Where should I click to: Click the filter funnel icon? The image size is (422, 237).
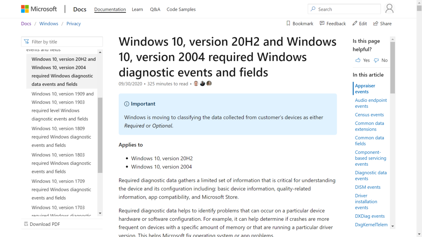pos(26,42)
